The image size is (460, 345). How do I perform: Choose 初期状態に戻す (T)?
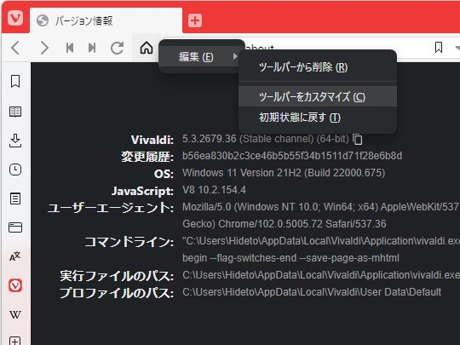click(x=318, y=118)
